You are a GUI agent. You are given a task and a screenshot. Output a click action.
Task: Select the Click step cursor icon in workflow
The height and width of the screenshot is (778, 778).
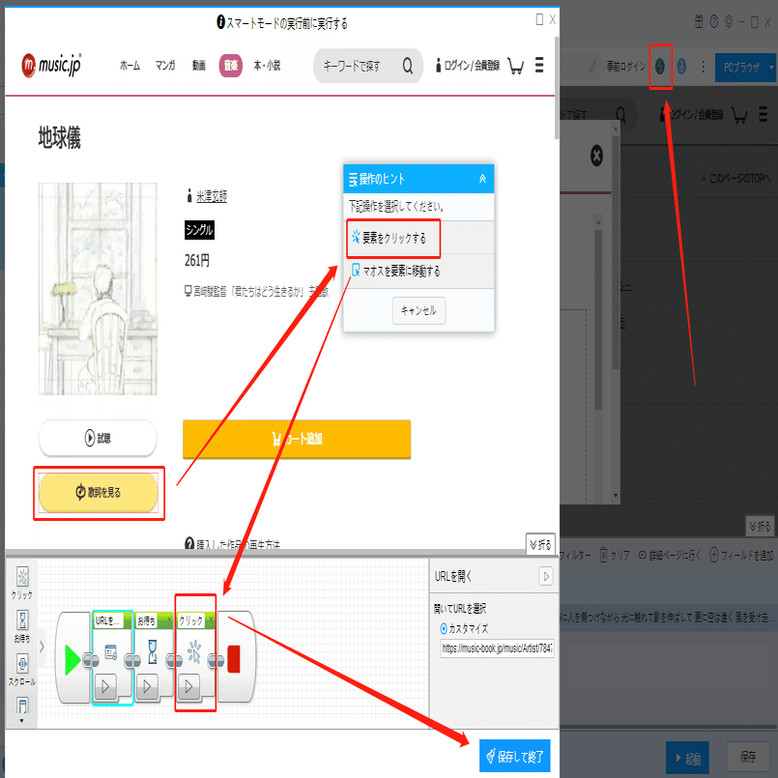pos(194,652)
